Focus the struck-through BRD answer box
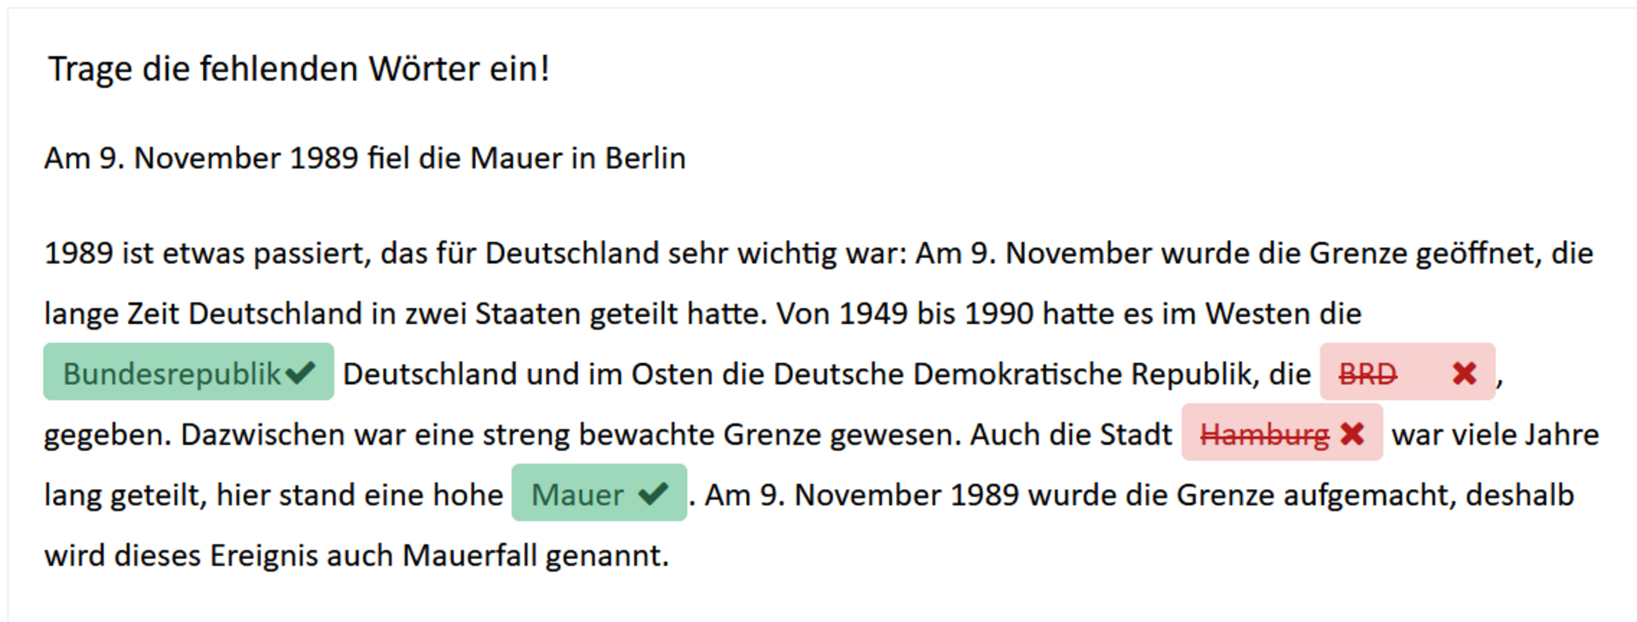The width and height of the screenshot is (1637, 622). point(1408,371)
